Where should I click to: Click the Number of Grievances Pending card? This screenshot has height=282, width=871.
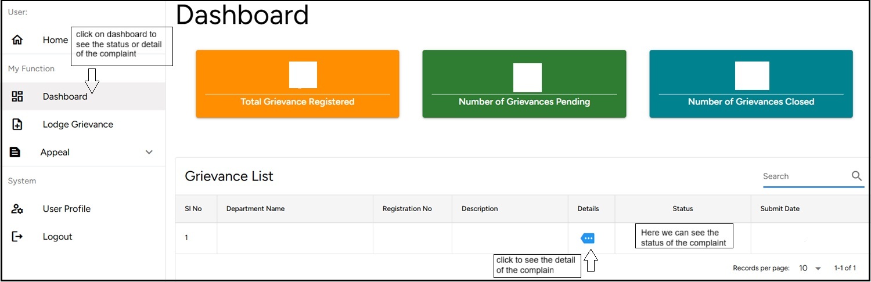(524, 84)
